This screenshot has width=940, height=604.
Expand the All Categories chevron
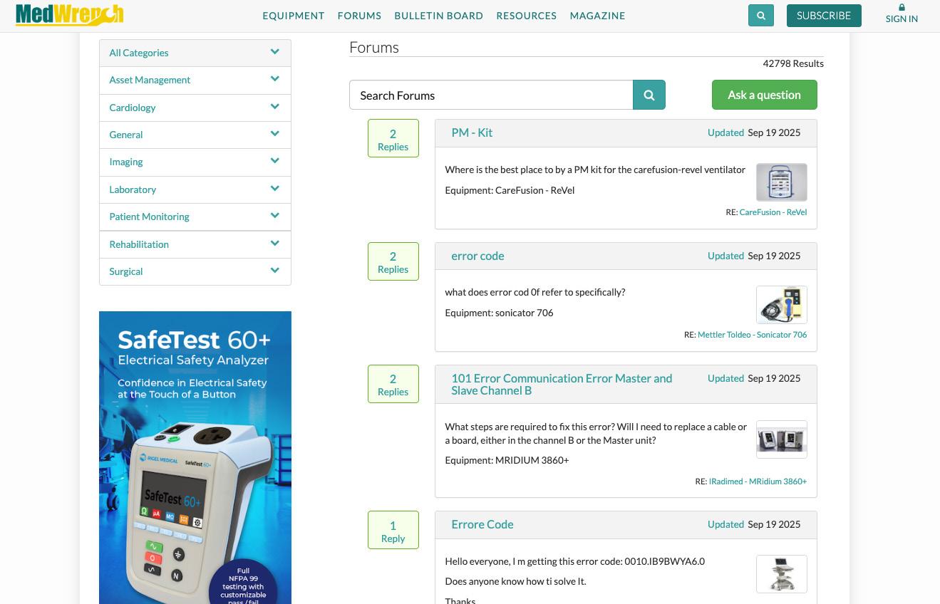pyautogui.click(x=274, y=52)
